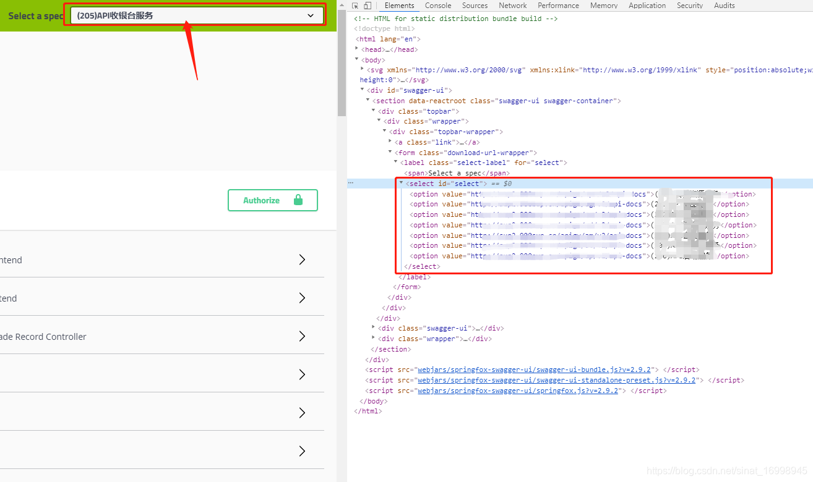Expand the head element node
813x482 pixels.
point(357,49)
